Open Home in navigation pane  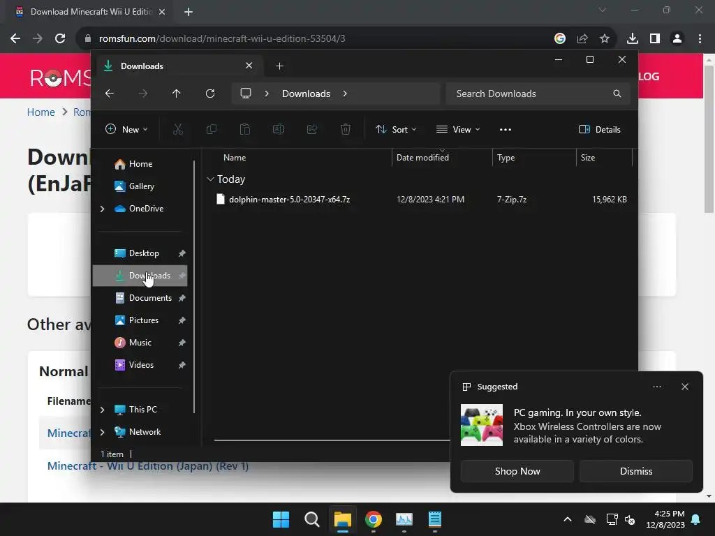point(140,164)
